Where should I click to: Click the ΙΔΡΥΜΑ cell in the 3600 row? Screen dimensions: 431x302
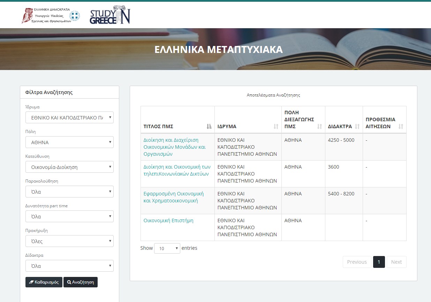coord(247,174)
